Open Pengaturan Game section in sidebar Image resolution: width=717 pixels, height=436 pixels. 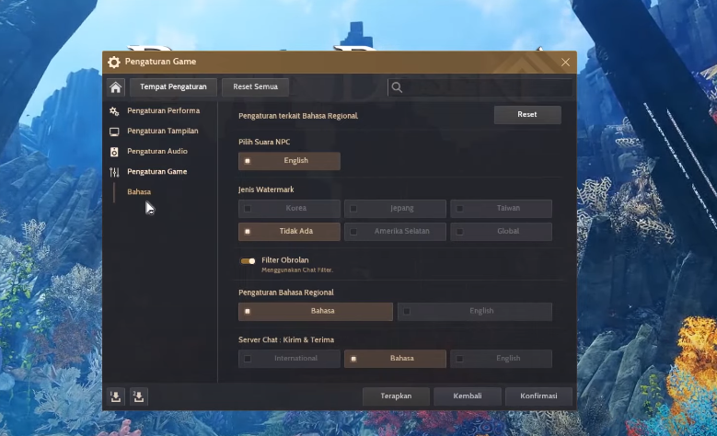[x=156, y=171]
